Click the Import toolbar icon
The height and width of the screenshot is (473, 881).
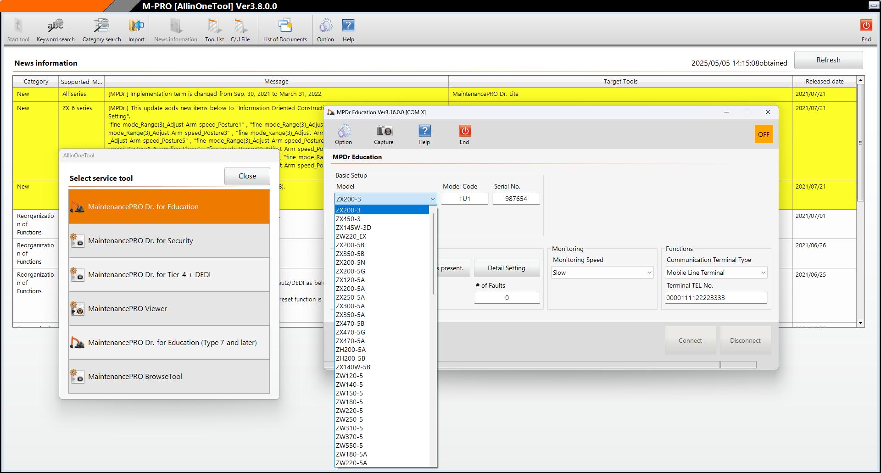click(x=136, y=30)
